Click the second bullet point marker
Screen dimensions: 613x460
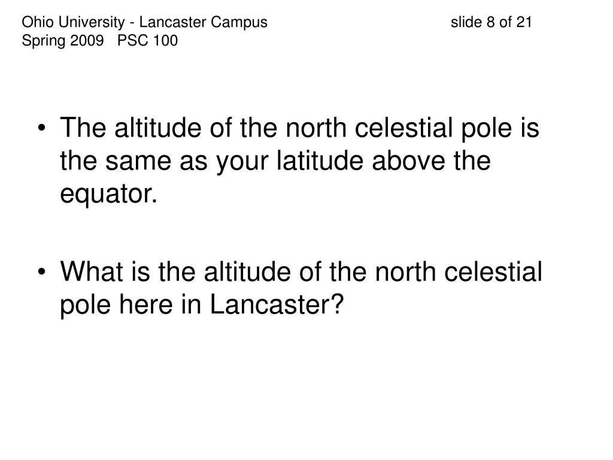point(42,272)
